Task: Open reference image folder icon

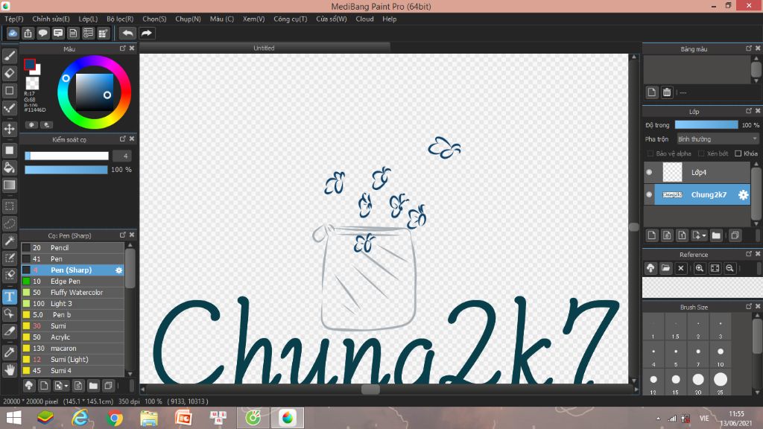Action: (665, 268)
